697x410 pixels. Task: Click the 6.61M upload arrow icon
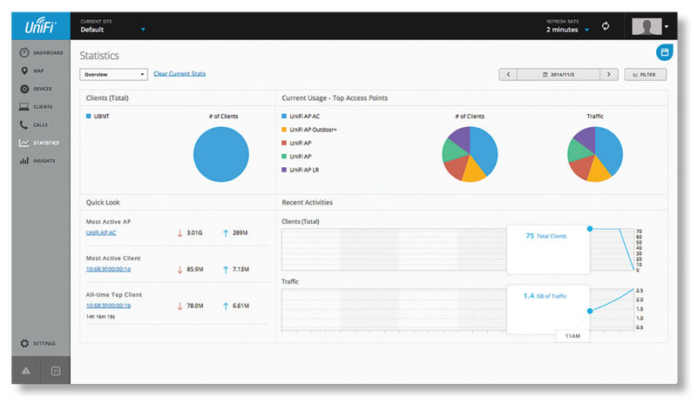pyautogui.click(x=226, y=306)
